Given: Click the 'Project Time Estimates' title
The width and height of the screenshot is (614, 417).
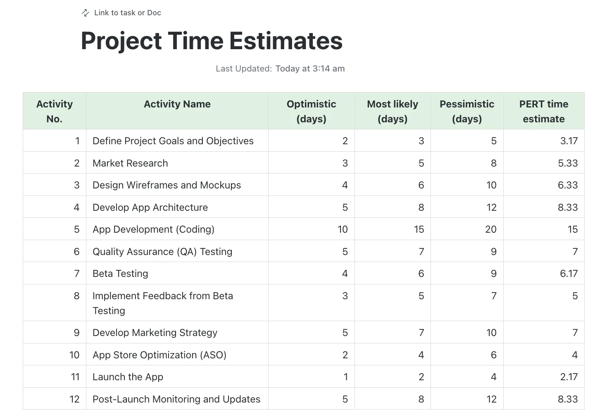Looking at the screenshot, I should (212, 41).
